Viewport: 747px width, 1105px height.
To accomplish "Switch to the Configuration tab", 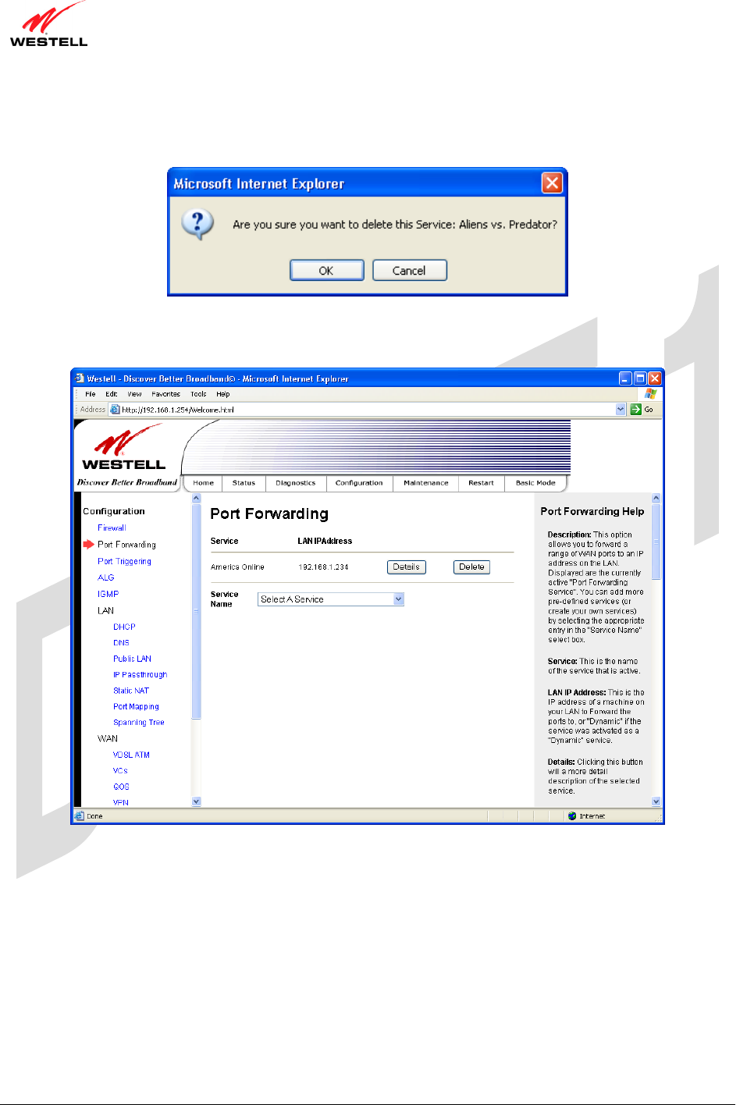I will (x=359, y=483).
